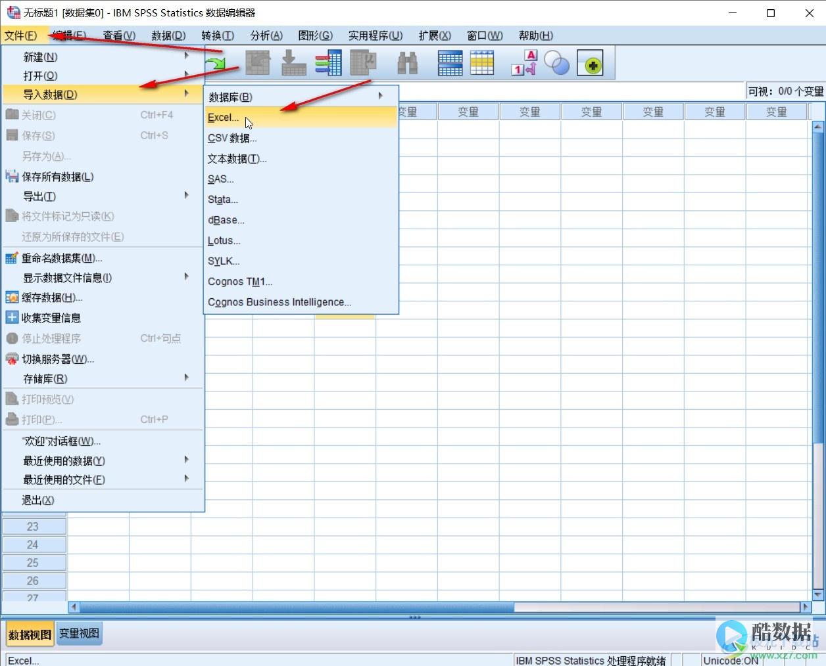Select Cognos Business Intelligence... option
The width and height of the screenshot is (826, 666).
click(x=301, y=302)
